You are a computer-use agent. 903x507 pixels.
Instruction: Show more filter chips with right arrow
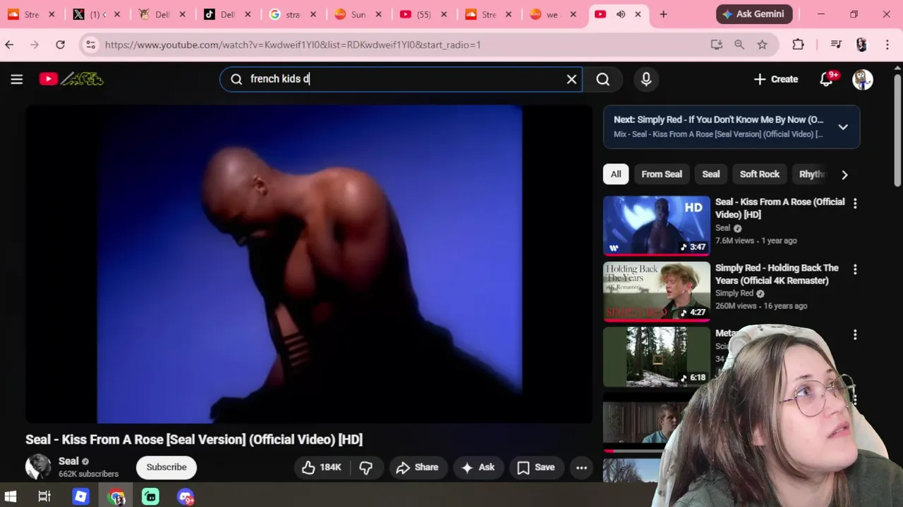tap(844, 174)
